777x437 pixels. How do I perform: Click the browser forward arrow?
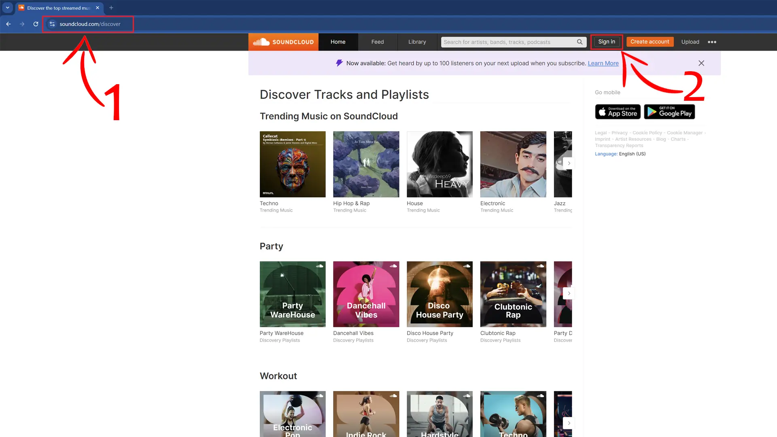(22, 24)
